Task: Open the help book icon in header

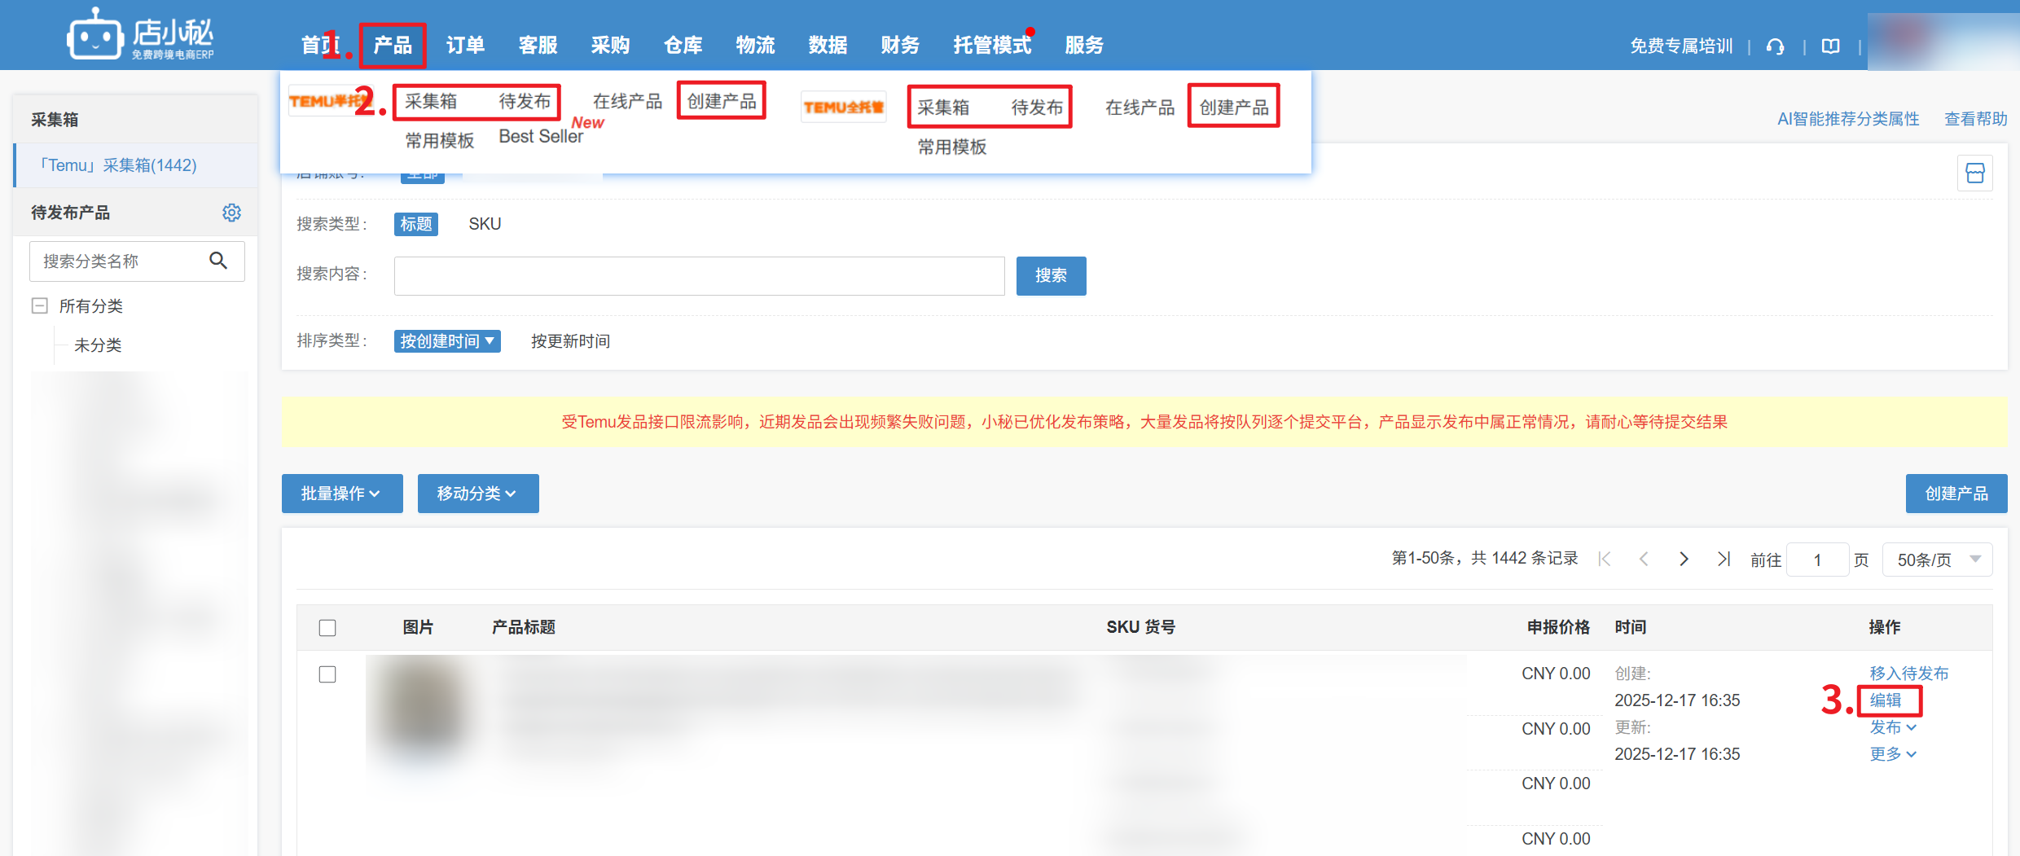Action: (x=1831, y=46)
